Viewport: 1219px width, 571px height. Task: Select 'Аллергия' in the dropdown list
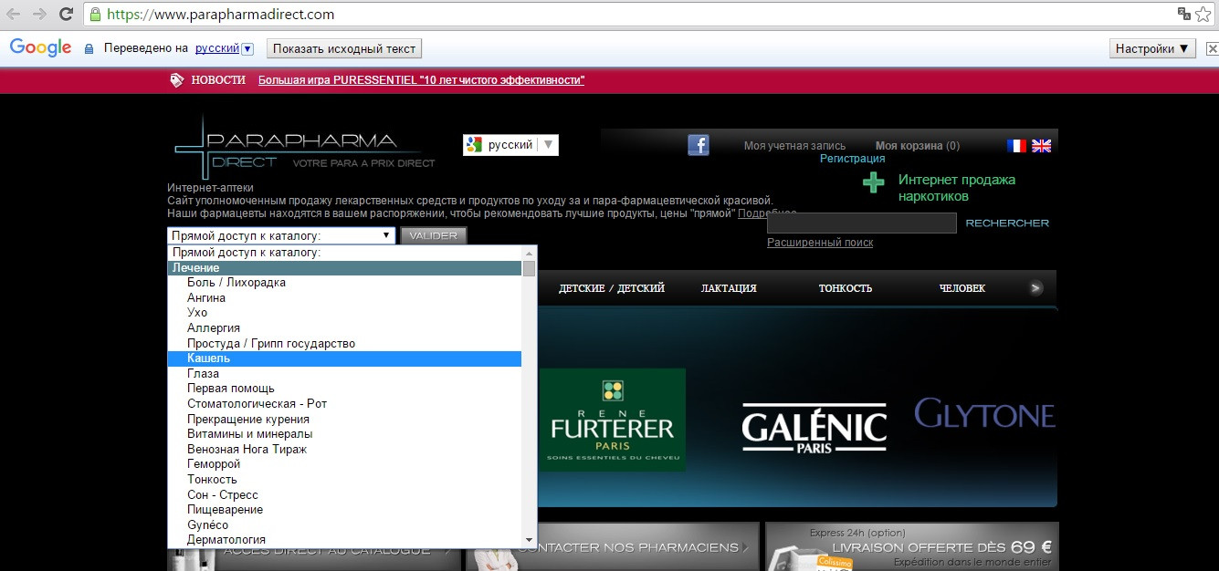[x=344, y=328]
